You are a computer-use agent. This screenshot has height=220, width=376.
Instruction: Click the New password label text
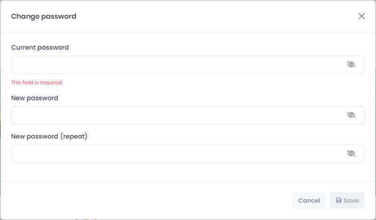[35, 98]
